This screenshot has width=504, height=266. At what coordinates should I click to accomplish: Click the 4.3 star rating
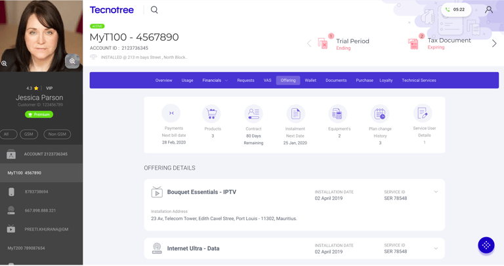click(32, 88)
